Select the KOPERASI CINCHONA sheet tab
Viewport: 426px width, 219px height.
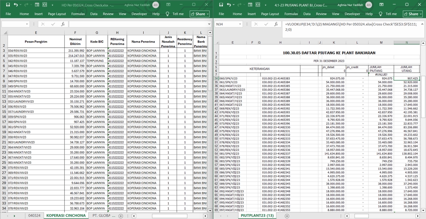[x=66, y=216]
